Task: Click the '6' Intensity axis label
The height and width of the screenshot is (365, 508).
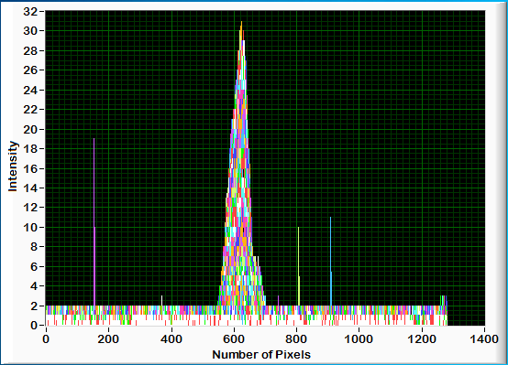Action: (x=33, y=266)
